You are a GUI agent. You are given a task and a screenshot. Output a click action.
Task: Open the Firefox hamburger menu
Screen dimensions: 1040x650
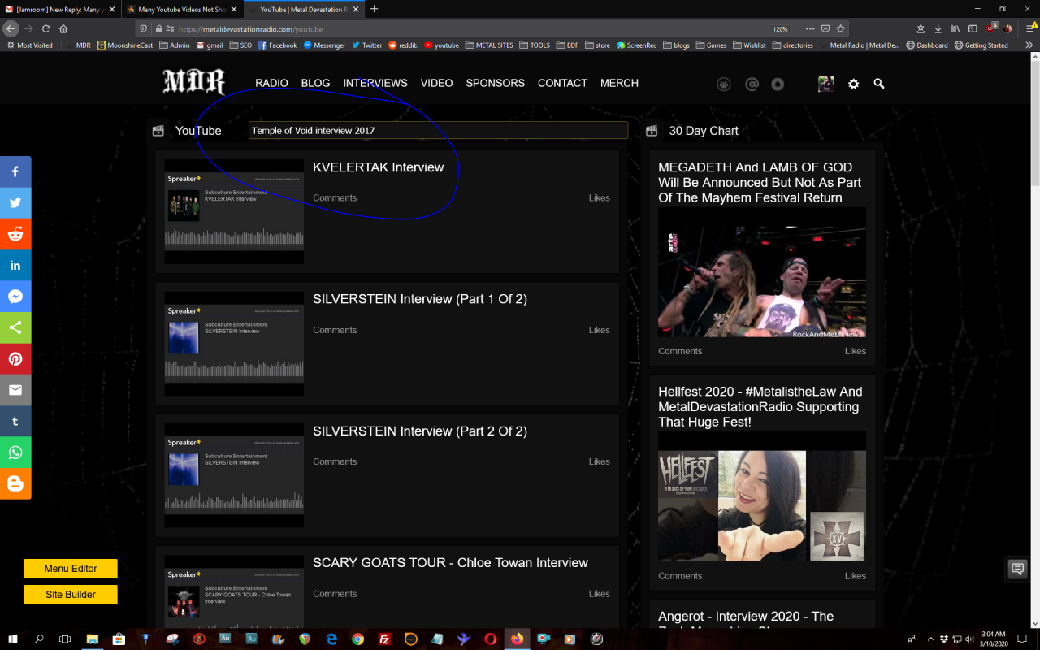[1029, 28]
